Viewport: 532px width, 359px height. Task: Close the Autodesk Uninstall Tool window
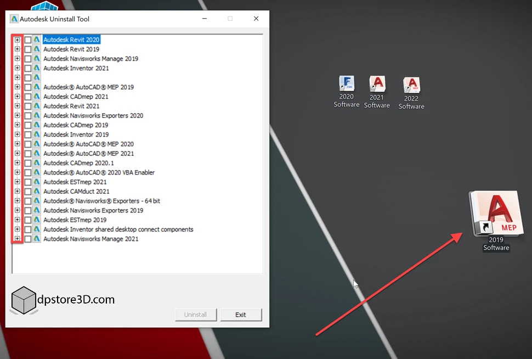(256, 19)
